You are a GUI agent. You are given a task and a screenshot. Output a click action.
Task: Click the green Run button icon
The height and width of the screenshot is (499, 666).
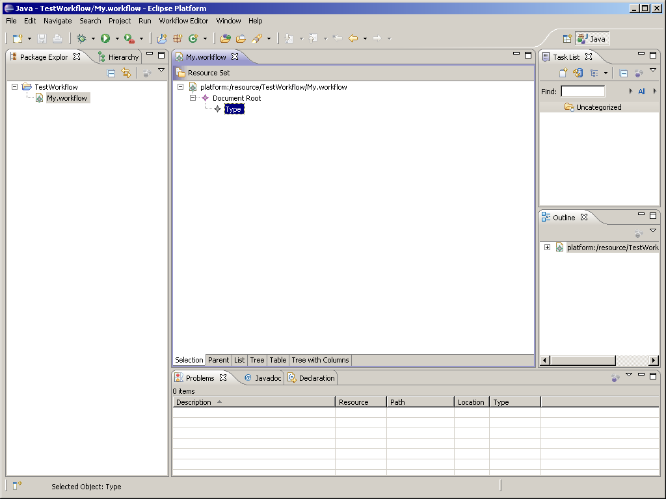[105, 39]
